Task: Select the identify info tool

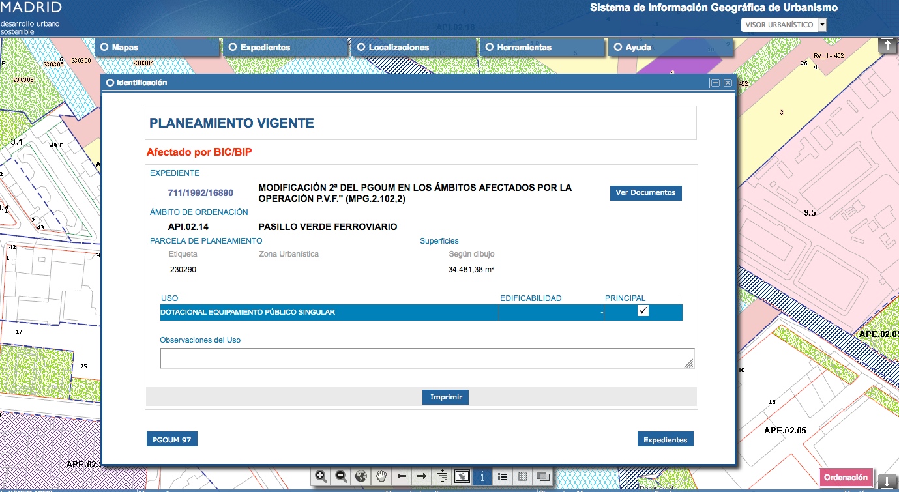Action: [482, 476]
